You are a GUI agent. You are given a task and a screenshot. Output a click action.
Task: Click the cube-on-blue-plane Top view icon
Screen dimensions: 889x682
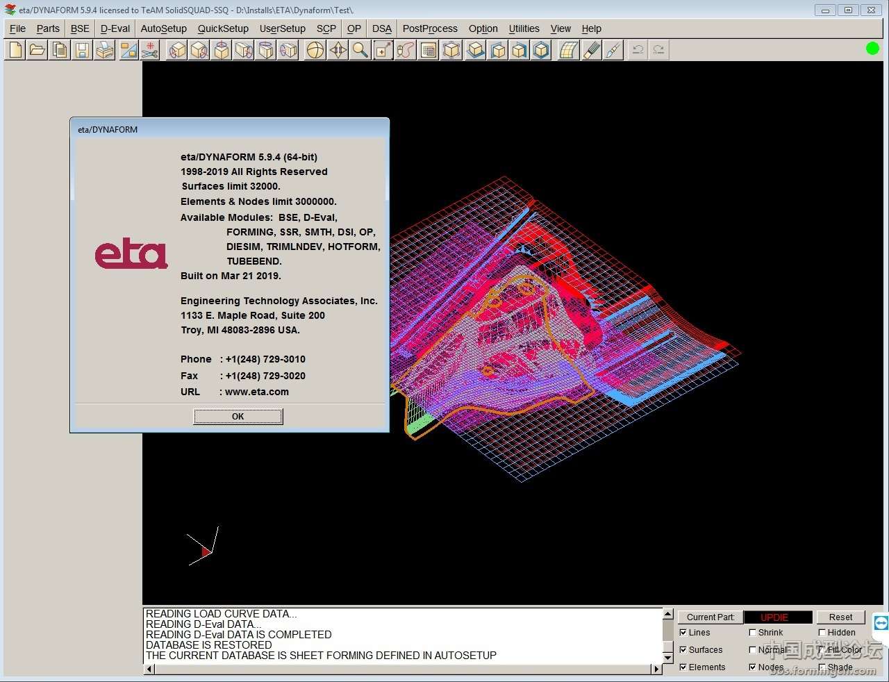(475, 50)
